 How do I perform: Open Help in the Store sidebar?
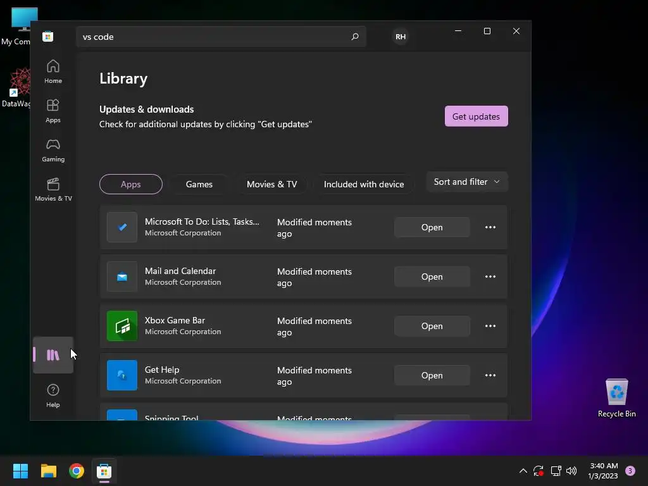(53, 396)
